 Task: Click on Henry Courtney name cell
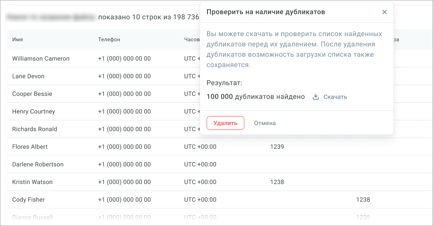34,111
